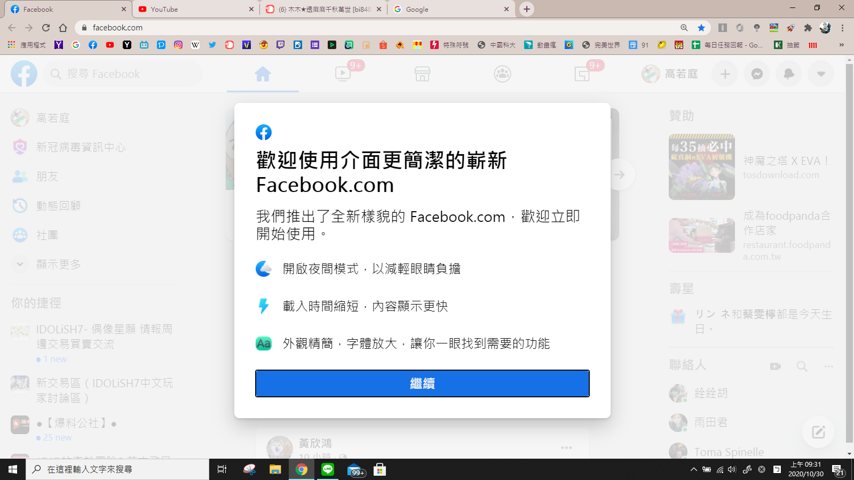Screen dimensions: 854x480
Task: Show more bookmarks chevron
Action: pos(842,45)
